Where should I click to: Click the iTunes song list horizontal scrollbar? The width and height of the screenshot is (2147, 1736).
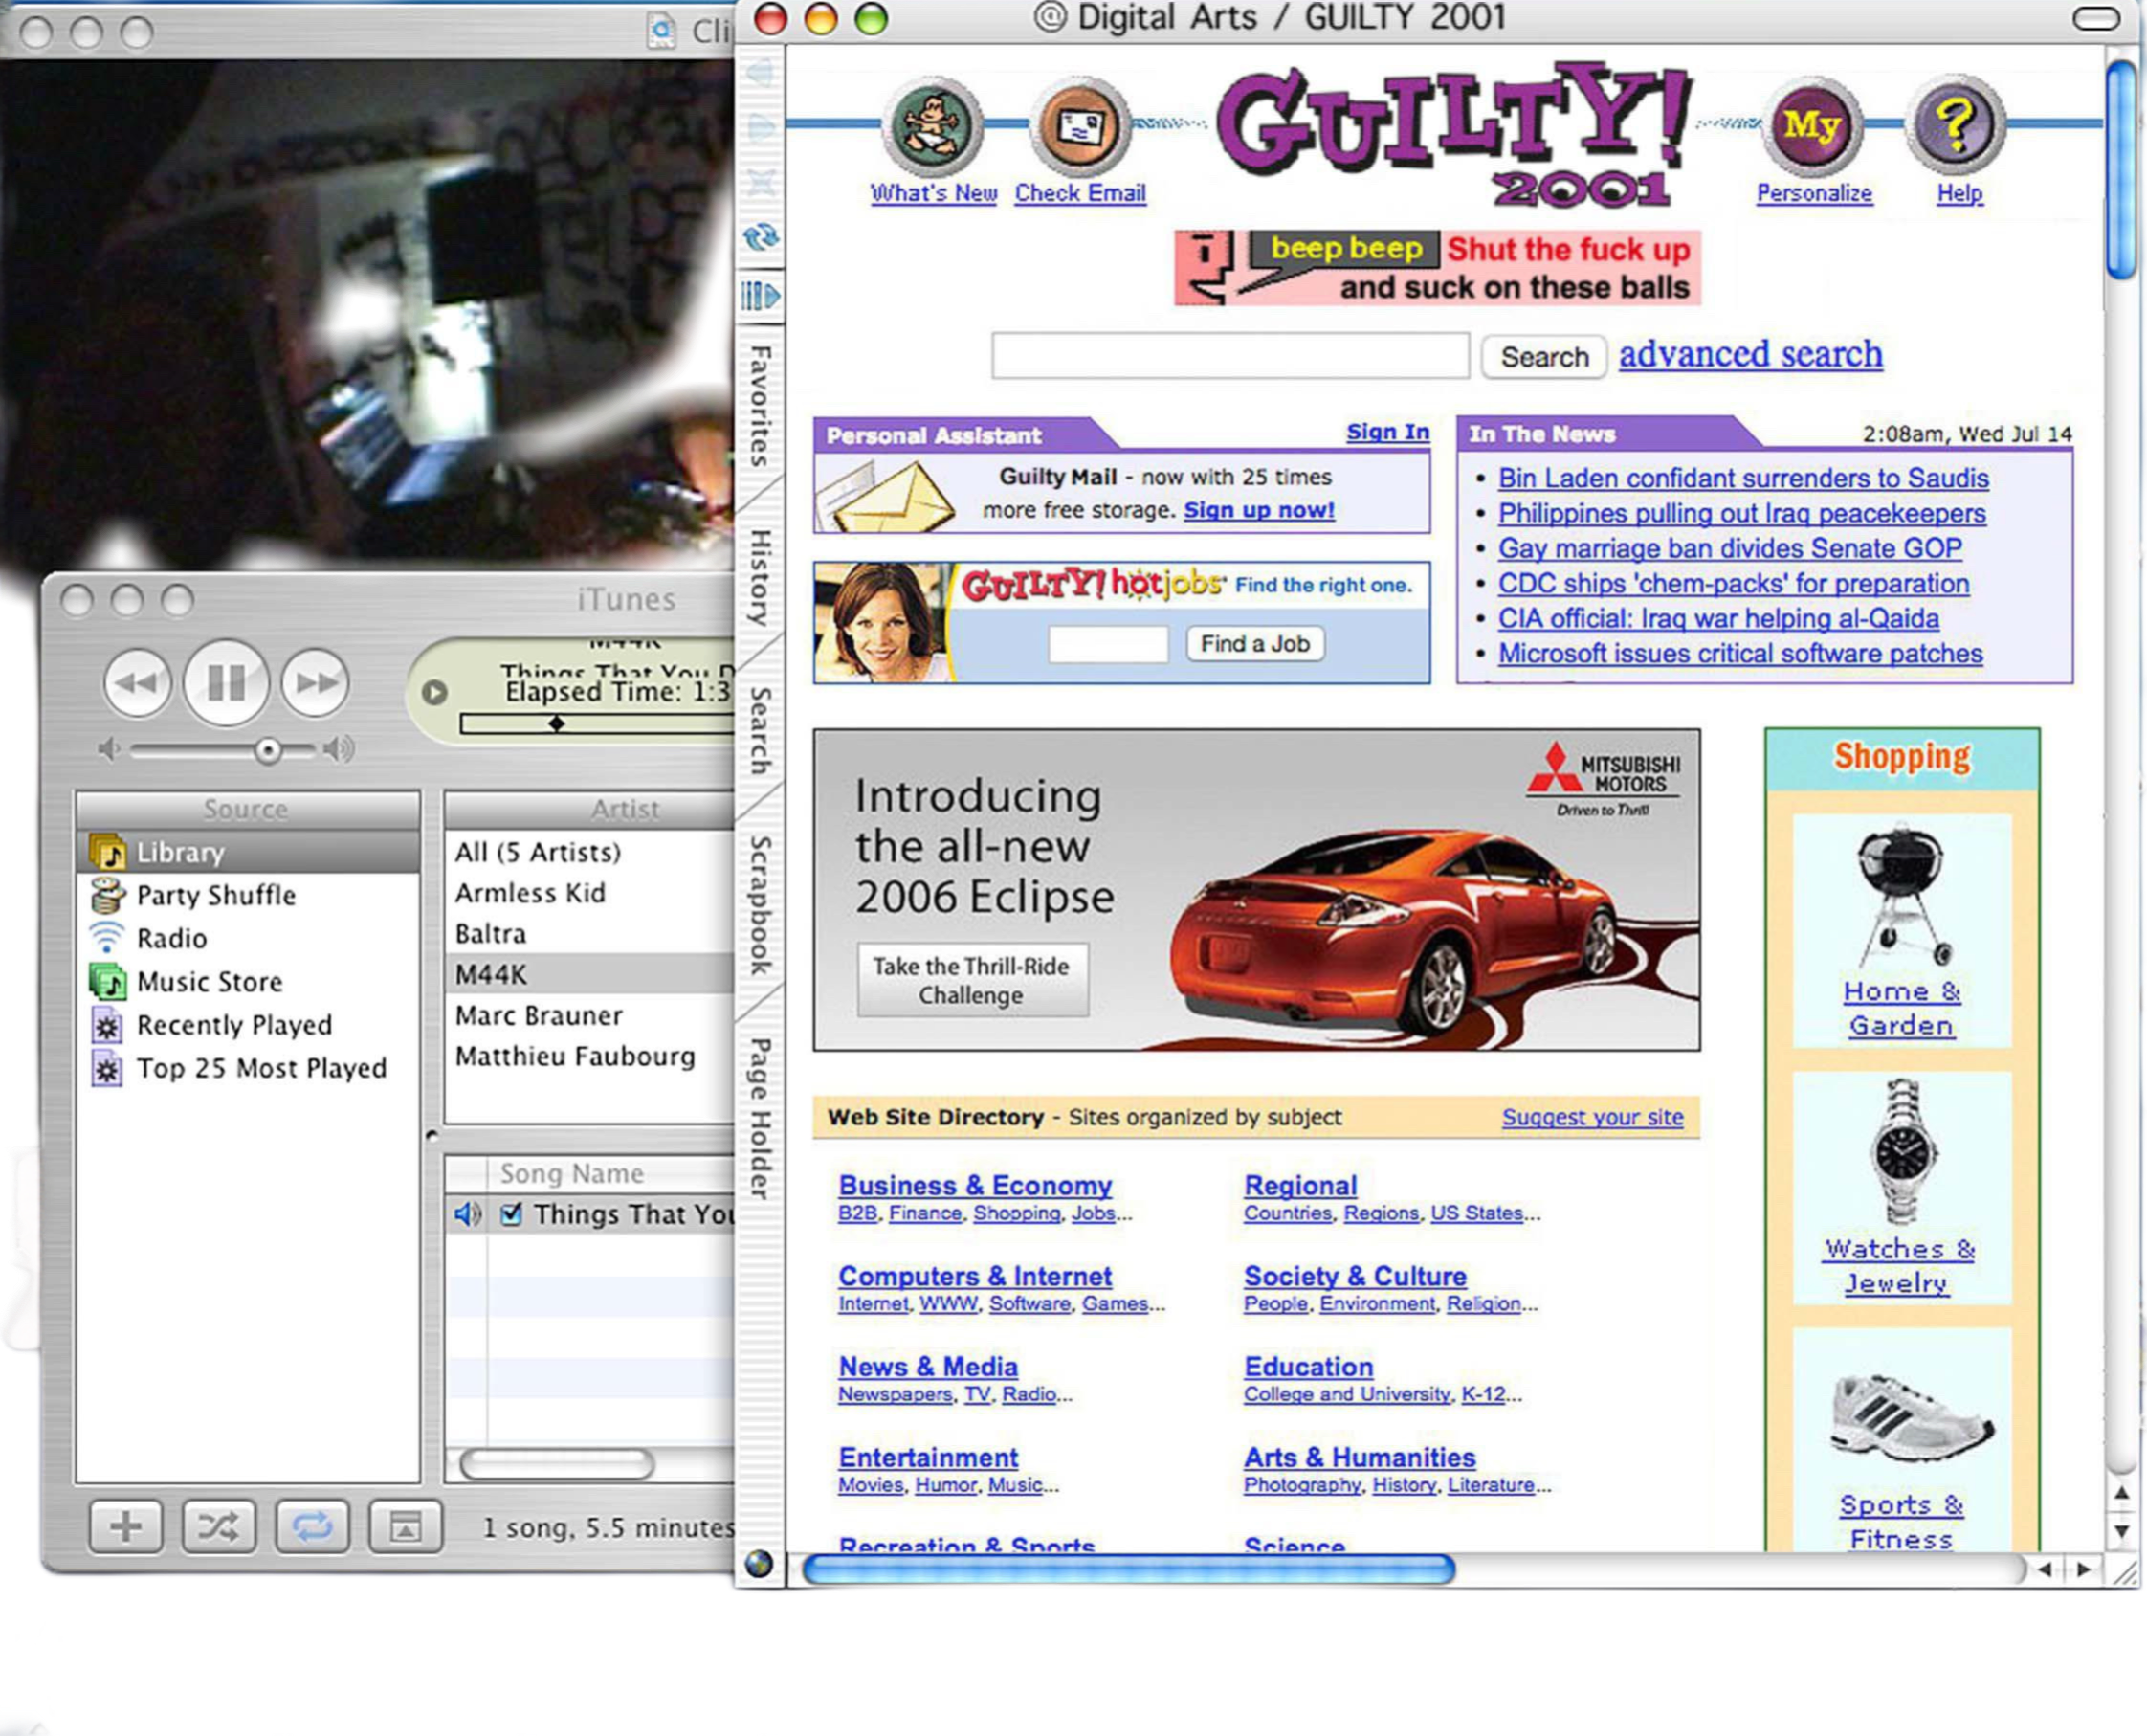click(557, 1465)
